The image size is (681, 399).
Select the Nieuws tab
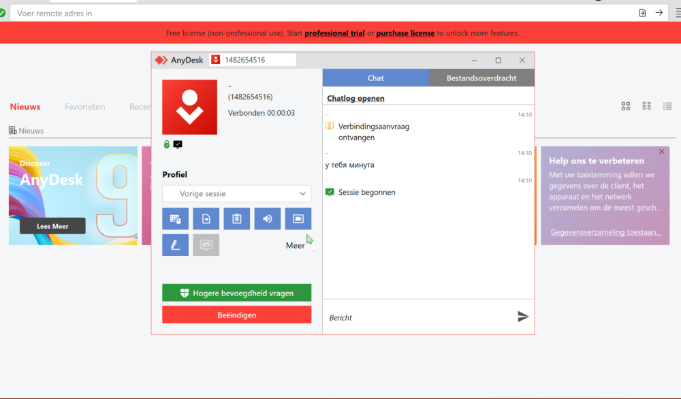click(25, 106)
